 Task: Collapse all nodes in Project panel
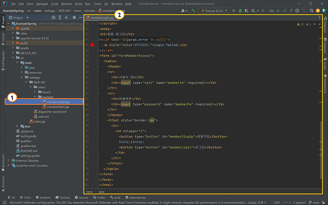(x=66, y=18)
